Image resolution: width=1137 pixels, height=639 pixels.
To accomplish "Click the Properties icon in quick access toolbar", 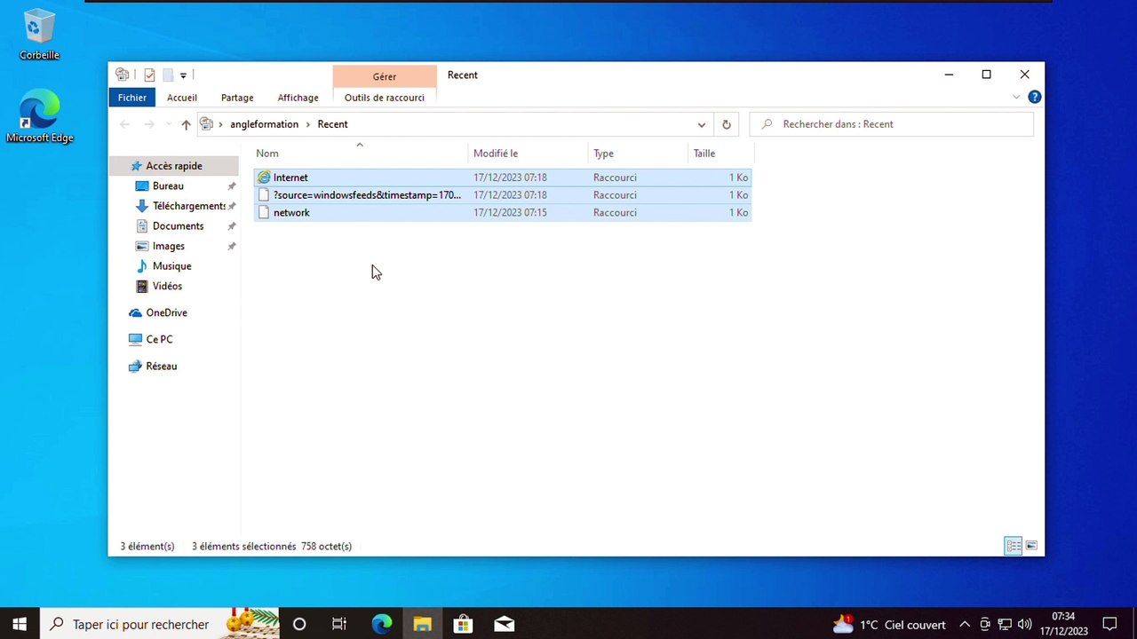I will (149, 75).
